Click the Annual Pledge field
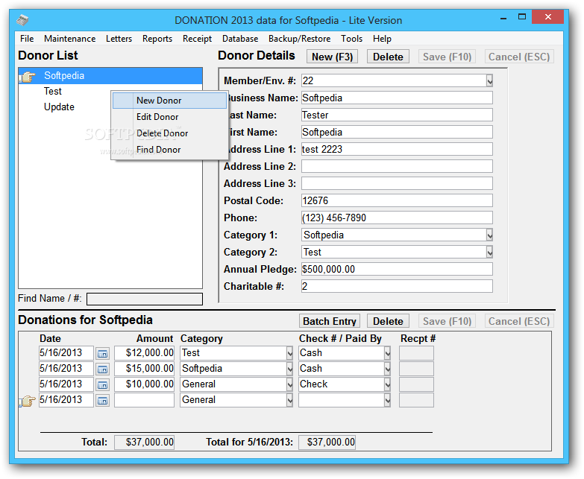Viewport: 584px width, 479px height. click(397, 269)
